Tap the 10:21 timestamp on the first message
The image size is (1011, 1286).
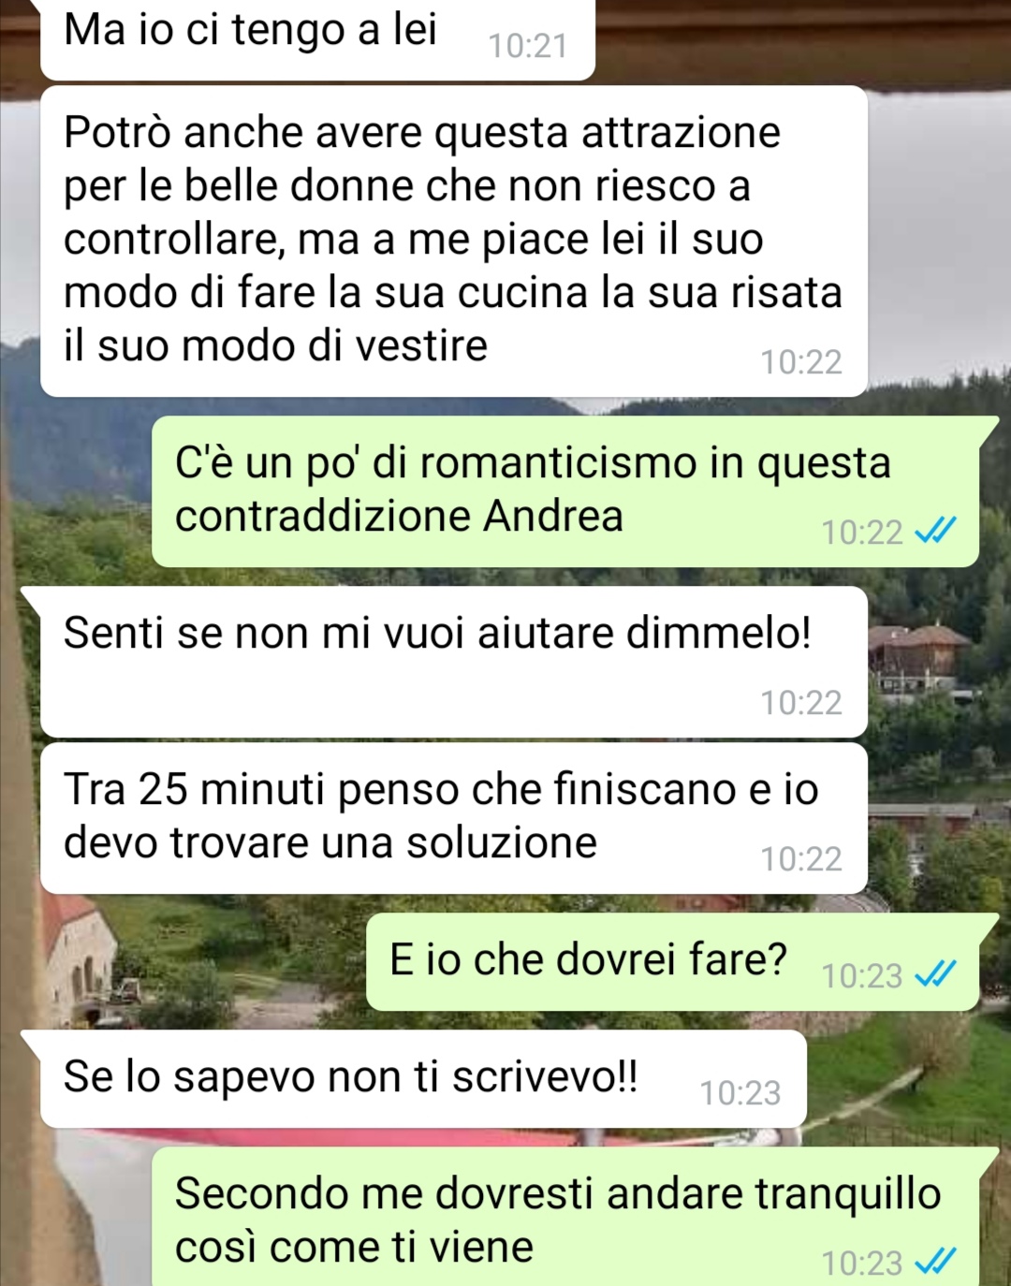(528, 46)
